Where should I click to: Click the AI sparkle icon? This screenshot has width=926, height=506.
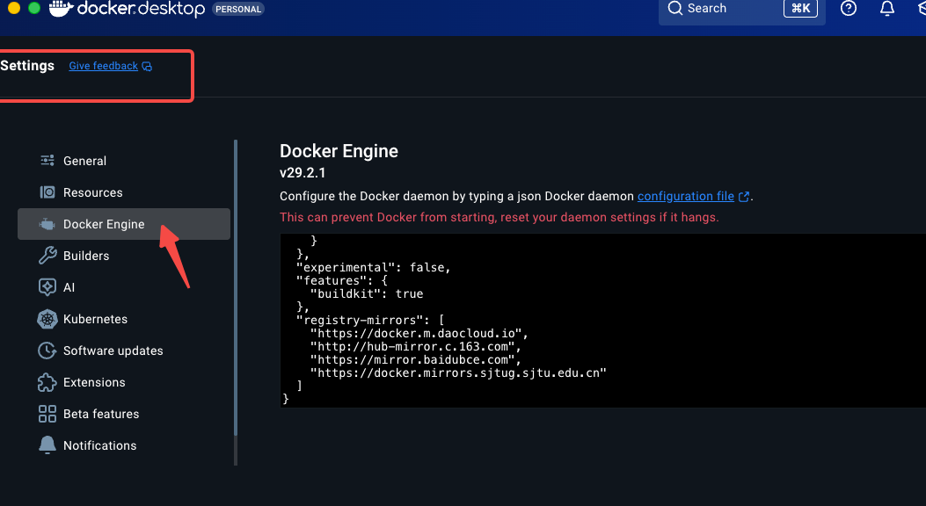tap(47, 287)
